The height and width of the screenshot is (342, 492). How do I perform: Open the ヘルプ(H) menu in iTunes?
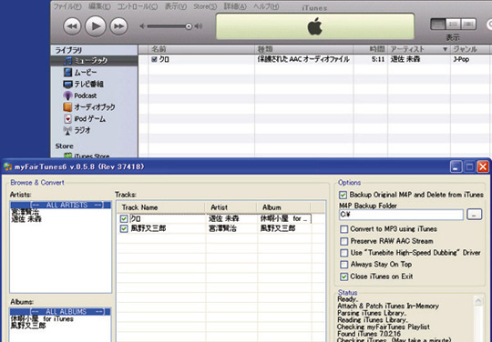[x=266, y=6]
